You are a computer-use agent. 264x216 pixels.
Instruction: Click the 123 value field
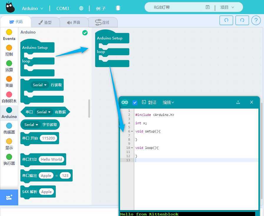click(x=65, y=176)
